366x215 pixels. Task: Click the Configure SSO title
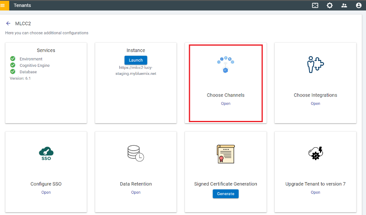click(46, 184)
